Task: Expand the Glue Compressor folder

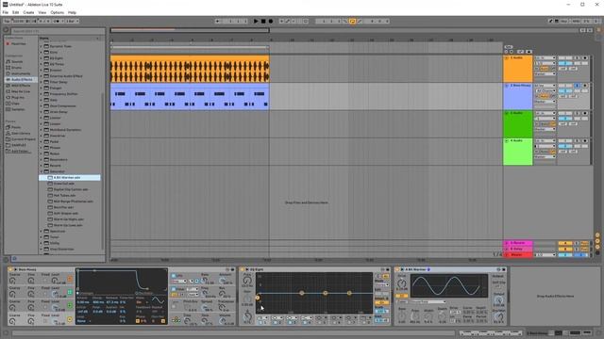Action: 42,106
